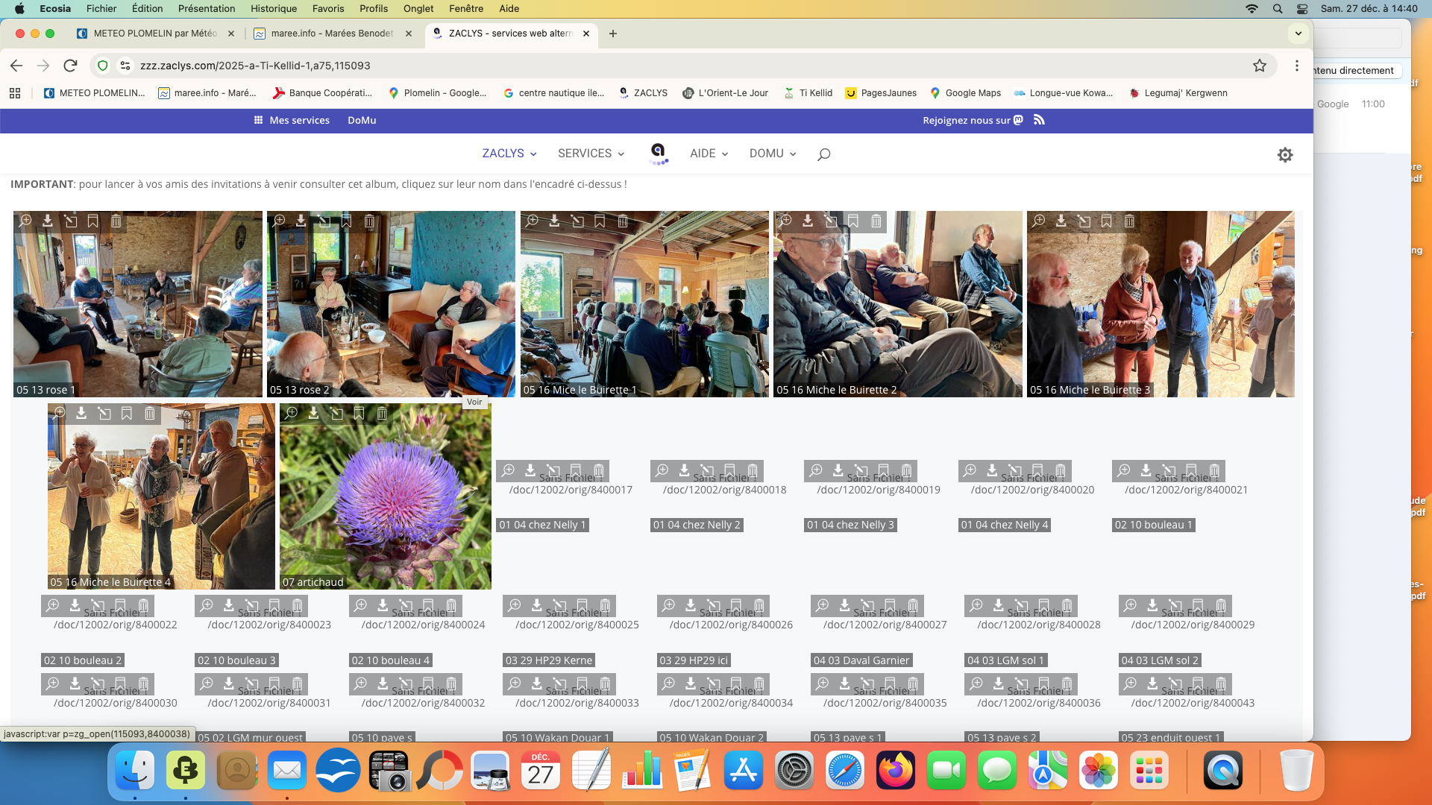Switch to the maree.info browser tab
The image size is (1432, 805).
(332, 34)
